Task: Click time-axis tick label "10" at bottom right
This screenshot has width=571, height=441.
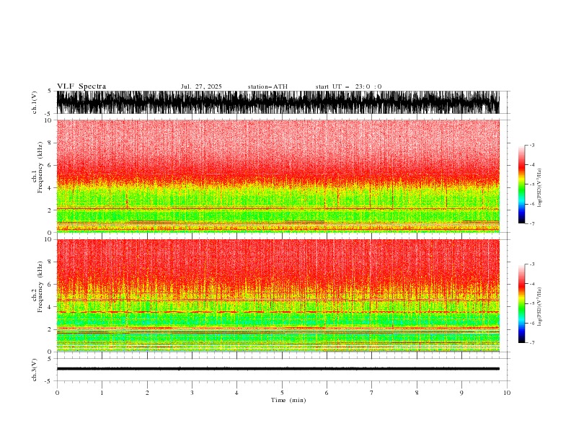Action: 507,393
